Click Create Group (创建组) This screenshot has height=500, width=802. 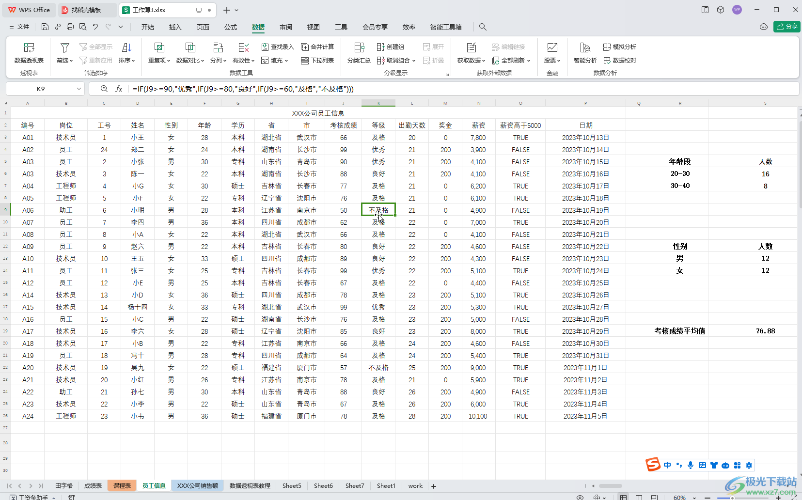click(391, 47)
